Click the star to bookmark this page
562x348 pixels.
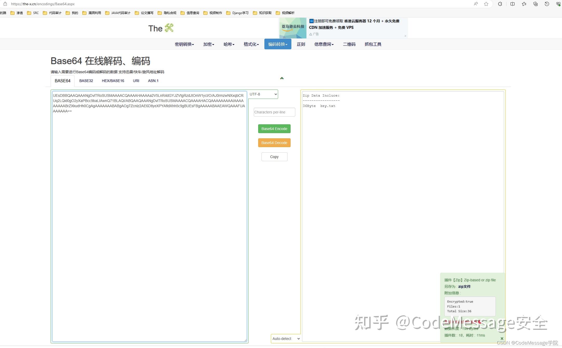point(486,4)
